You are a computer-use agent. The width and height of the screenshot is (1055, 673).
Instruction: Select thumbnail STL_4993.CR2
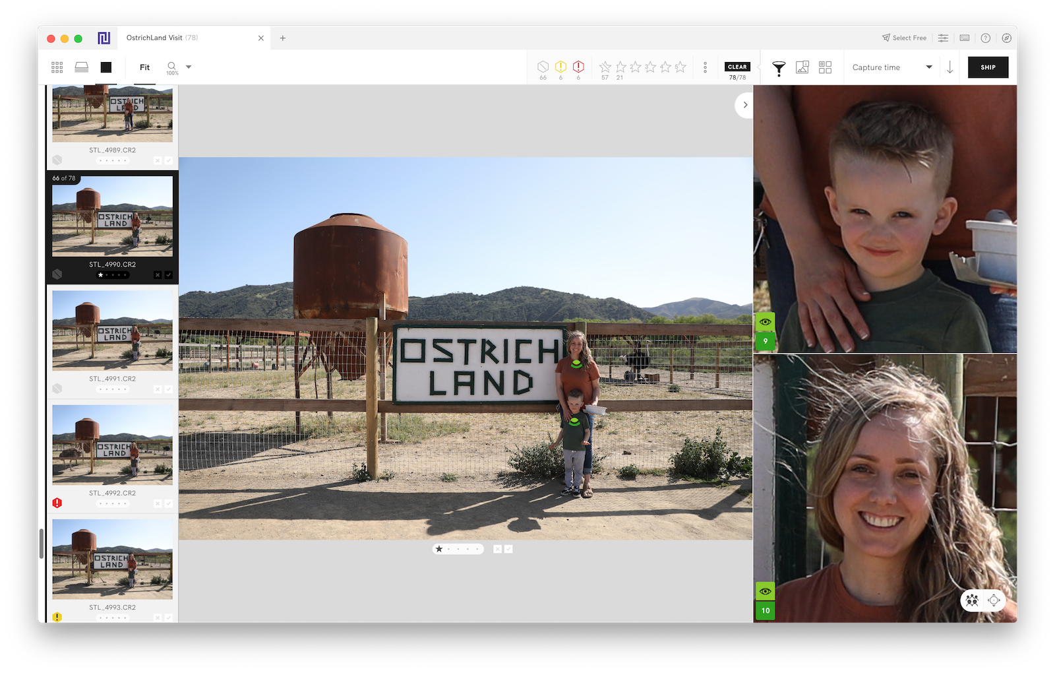point(113,559)
